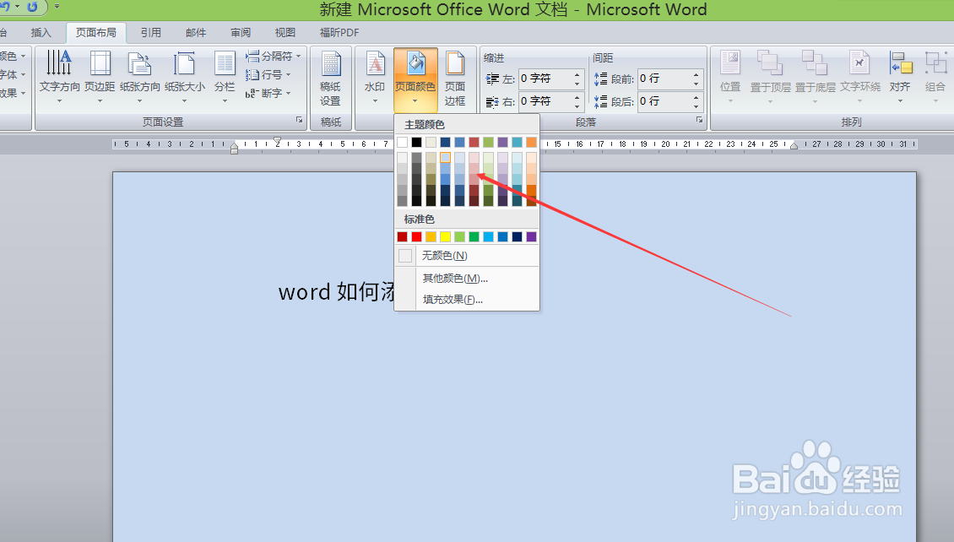Image resolution: width=954 pixels, height=542 pixels.
Task: Pick the orange theme color swatch
Action: 531,143
